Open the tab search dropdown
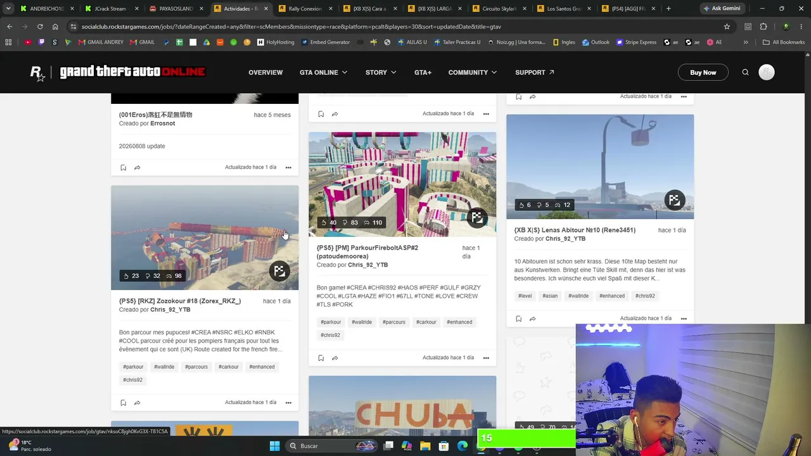This screenshot has width=811, height=456. (x=10, y=9)
